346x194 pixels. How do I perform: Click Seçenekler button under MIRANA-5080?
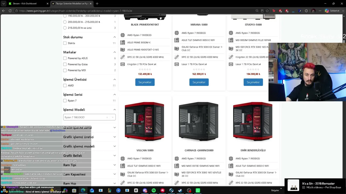pos(199,82)
